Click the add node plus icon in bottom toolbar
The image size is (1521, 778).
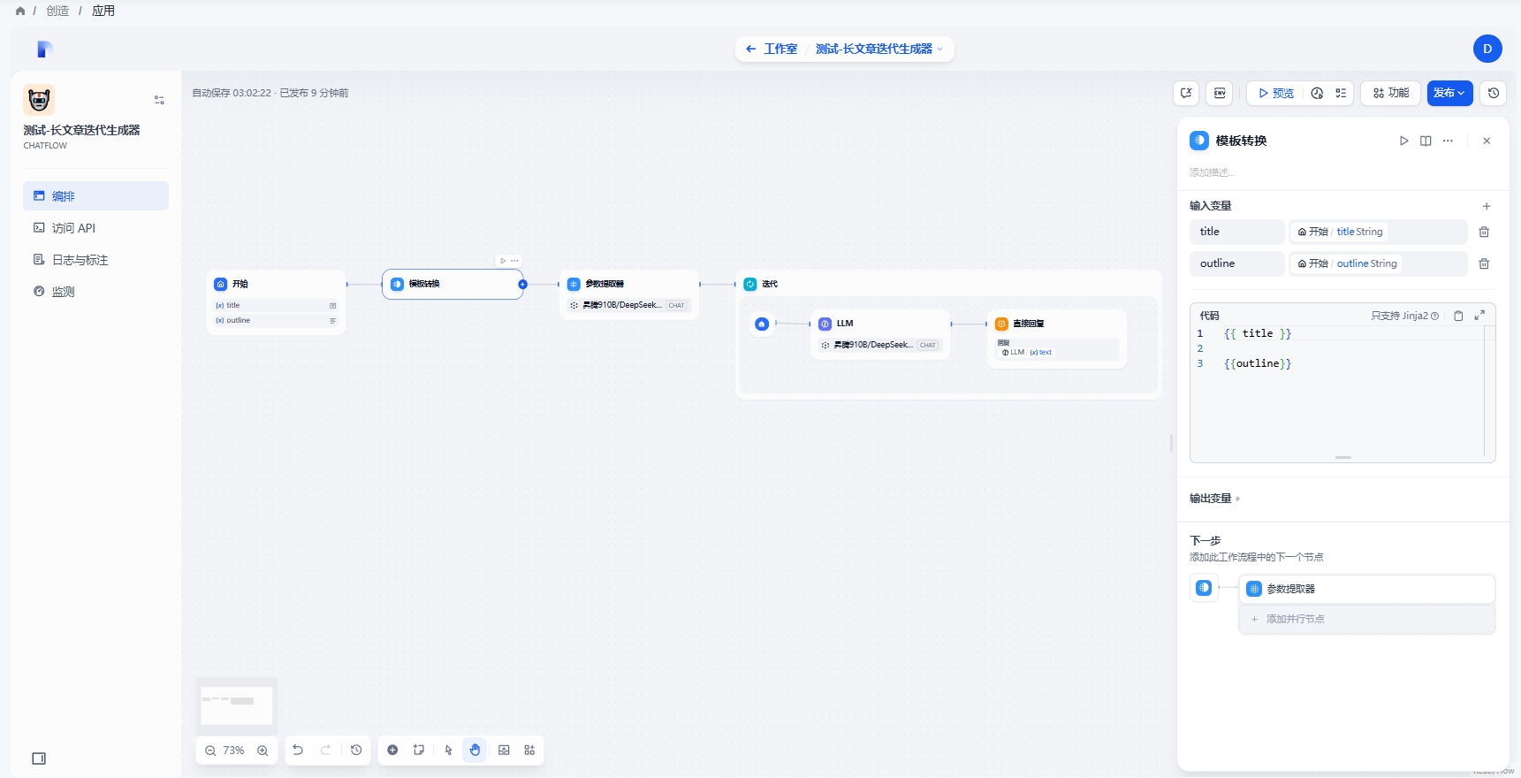[392, 750]
